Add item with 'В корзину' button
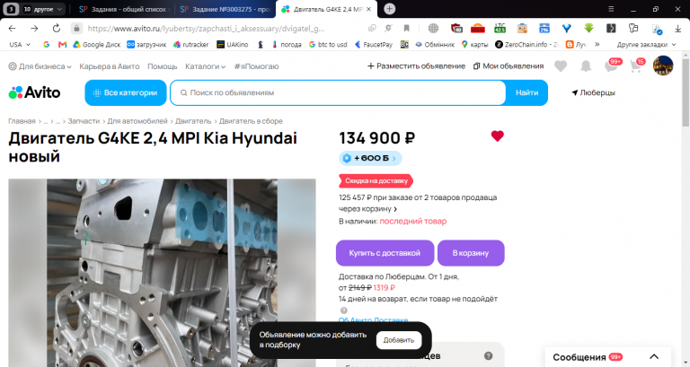The image size is (690, 367). [471, 253]
